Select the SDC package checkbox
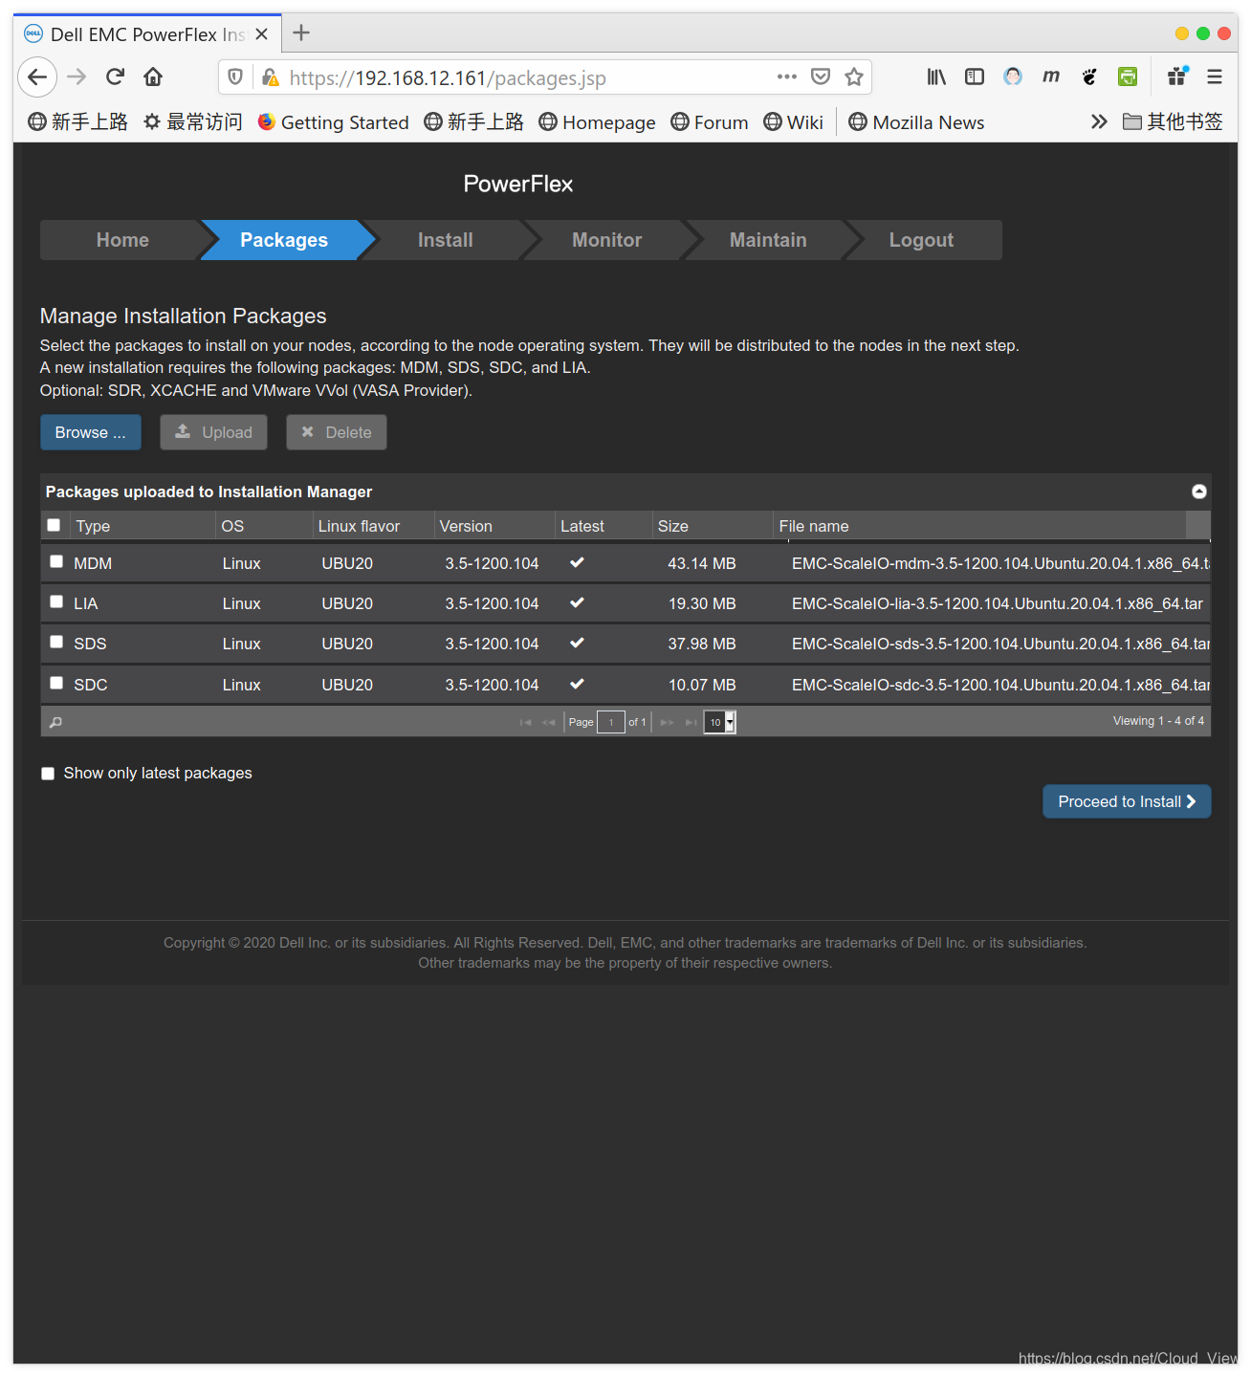This screenshot has height=1377, width=1251. coord(56,683)
